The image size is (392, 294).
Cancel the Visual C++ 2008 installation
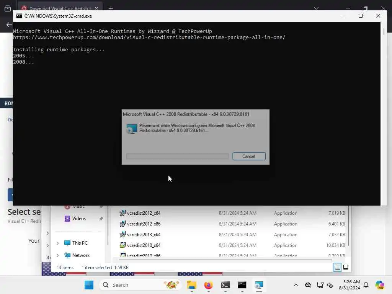[x=249, y=156]
